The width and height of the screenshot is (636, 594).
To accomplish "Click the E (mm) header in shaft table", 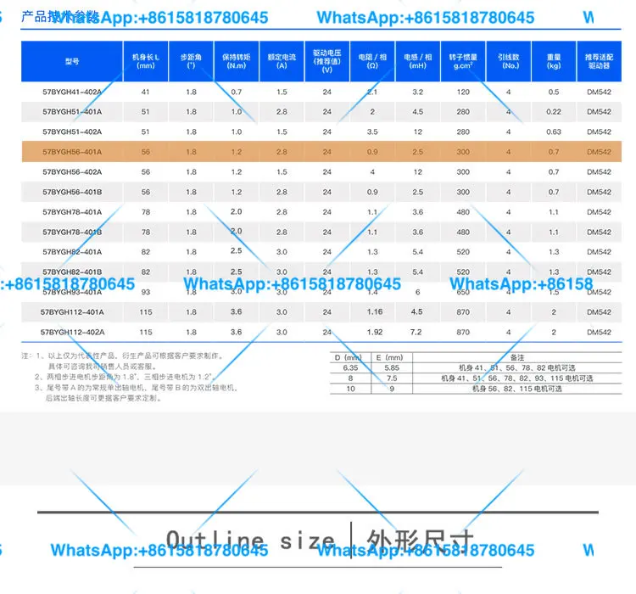I will [389, 358].
